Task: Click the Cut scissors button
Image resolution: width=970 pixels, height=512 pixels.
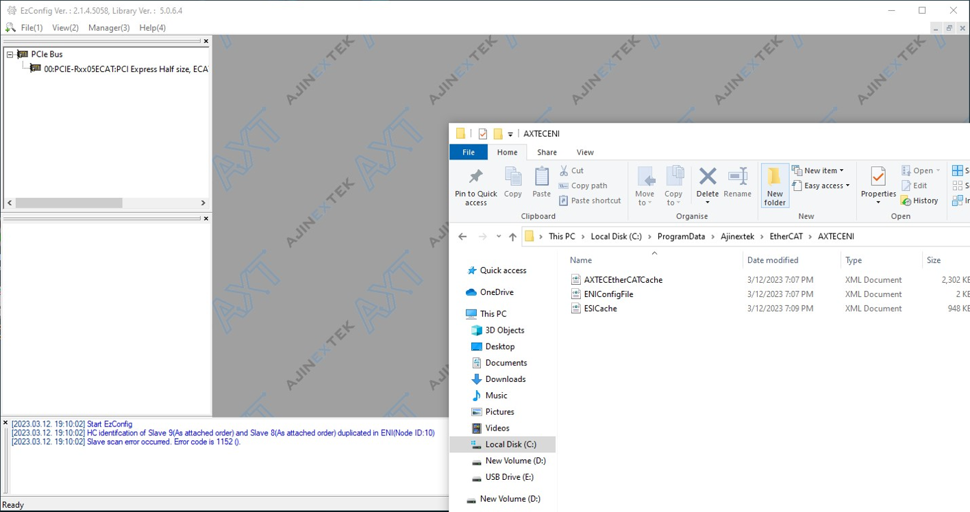Action: (x=571, y=170)
